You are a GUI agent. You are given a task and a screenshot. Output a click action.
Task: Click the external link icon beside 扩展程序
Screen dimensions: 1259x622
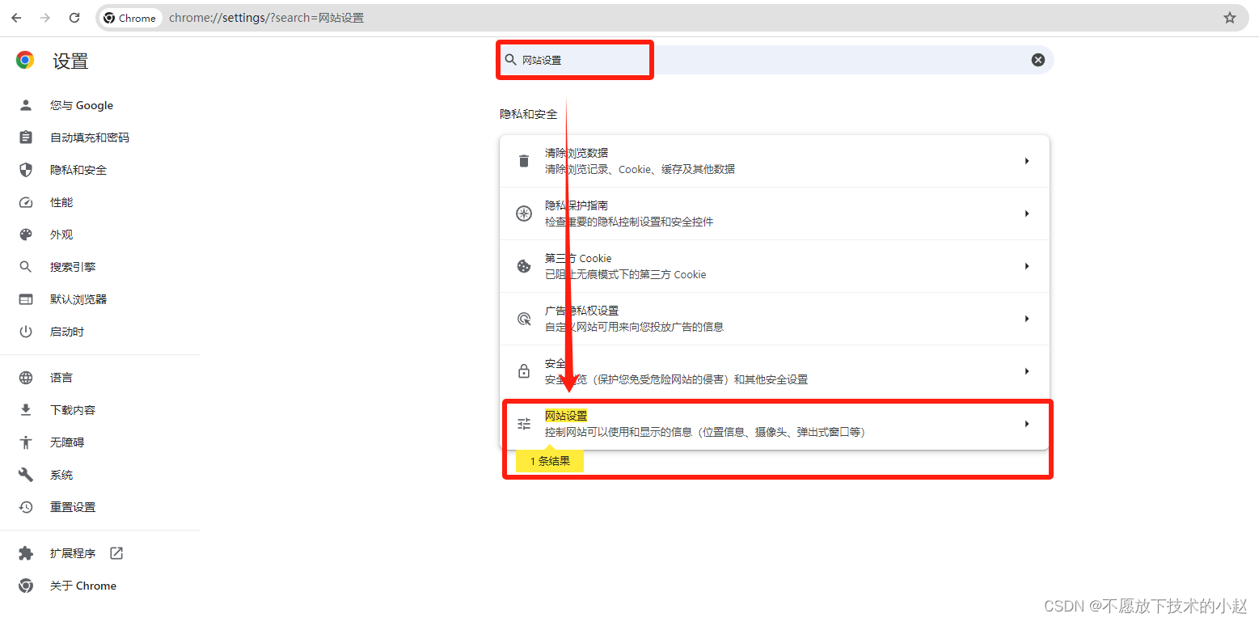[x=116, y=553]
